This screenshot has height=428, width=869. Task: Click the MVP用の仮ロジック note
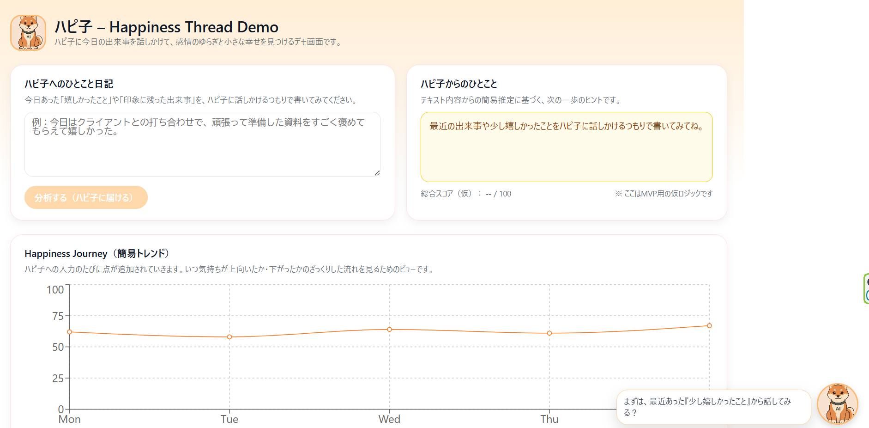pyautogui.click(x=664, y=194)
